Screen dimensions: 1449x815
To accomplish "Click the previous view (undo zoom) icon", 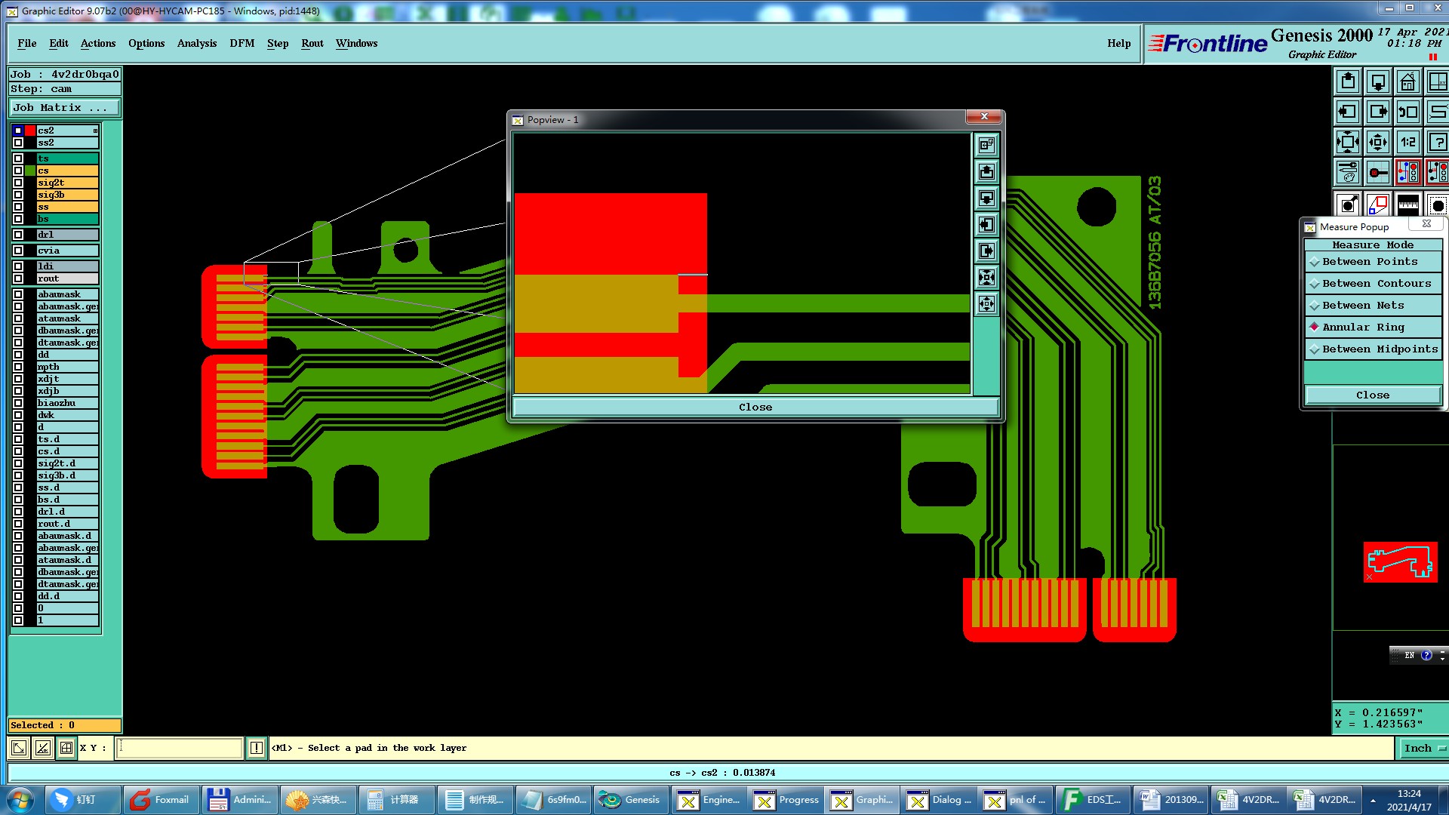I will pos(1407,112).
